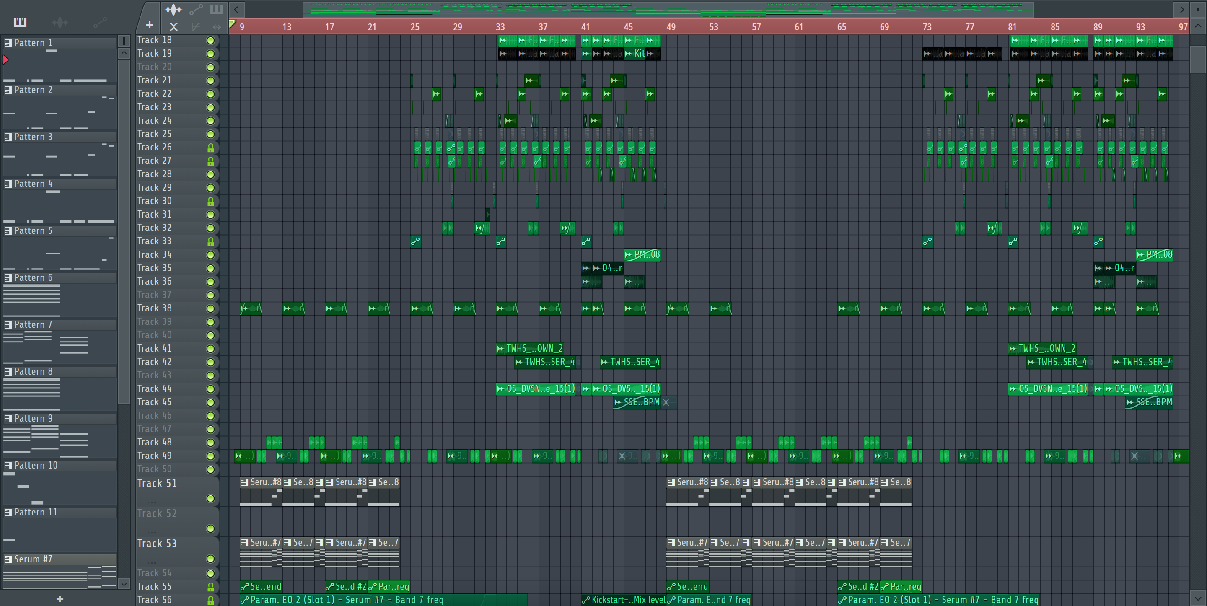Click the red play arrow under Pattern 1
Image resolution: width=1207 pixels, height=606 pixels.
coord(5,60)
